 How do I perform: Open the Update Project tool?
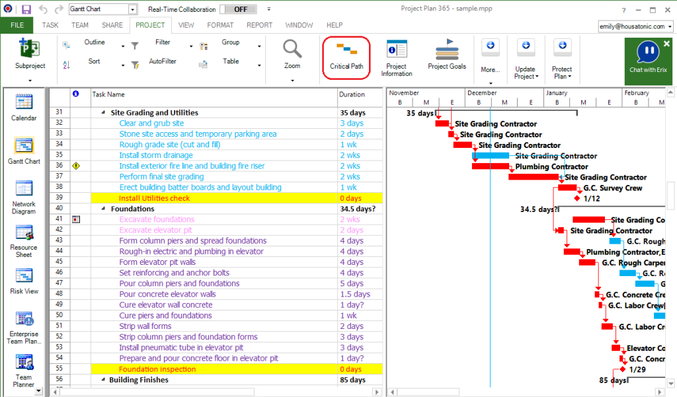click(x=526, y=57)
